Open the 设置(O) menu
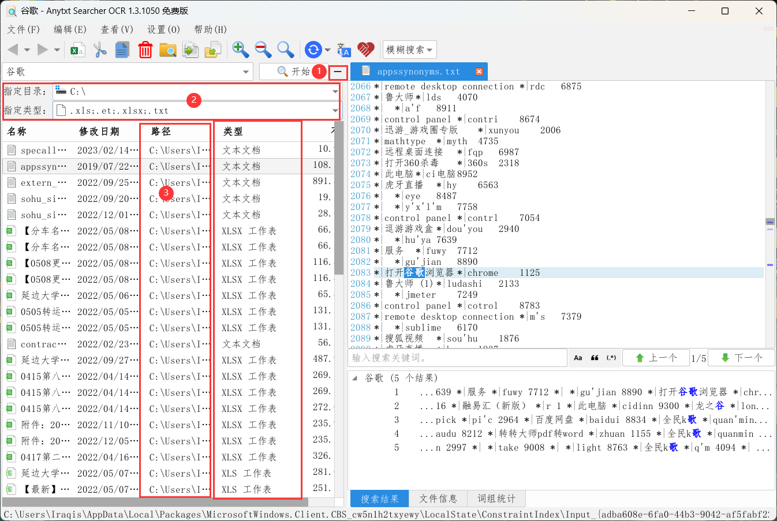This screenshot has height=521, width=777. pos(163,29)
